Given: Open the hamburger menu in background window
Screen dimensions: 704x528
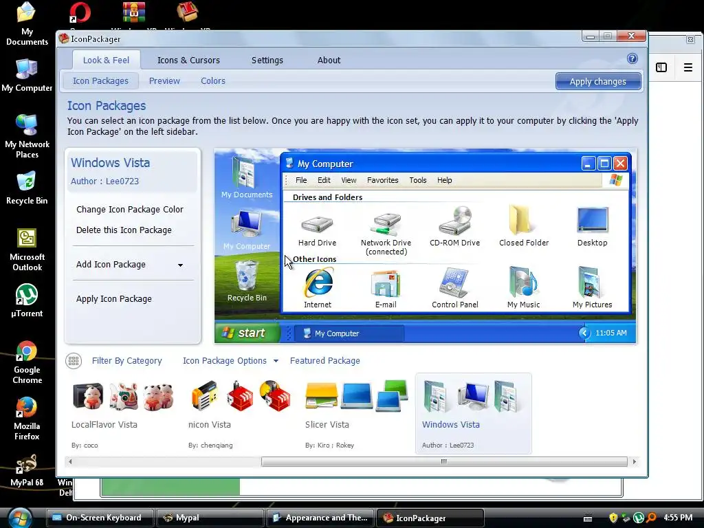Looking at the screenshot, I should coord(687,67).
